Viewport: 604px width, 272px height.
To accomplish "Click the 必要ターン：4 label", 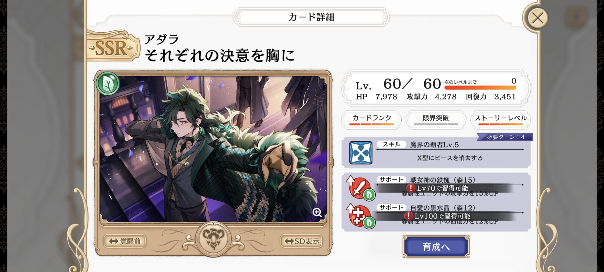I will click(506, 137).
